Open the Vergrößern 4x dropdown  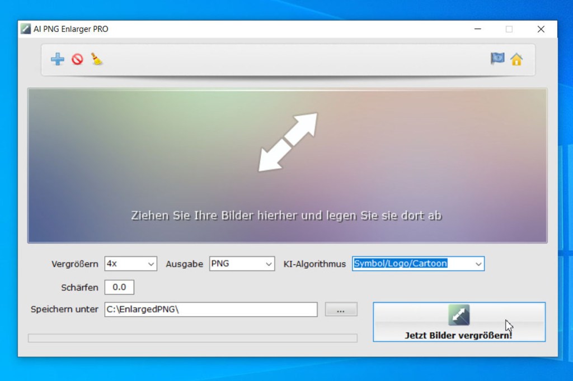click(x=131, y=264)
